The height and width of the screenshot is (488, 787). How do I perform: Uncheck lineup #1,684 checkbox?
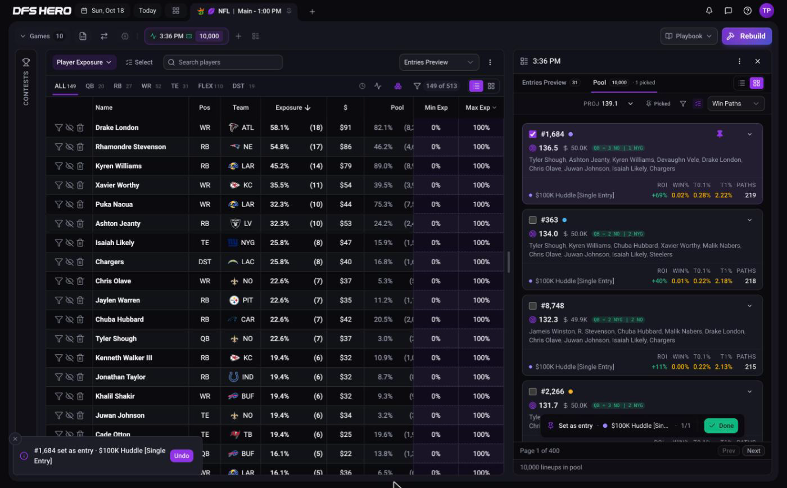533,134
